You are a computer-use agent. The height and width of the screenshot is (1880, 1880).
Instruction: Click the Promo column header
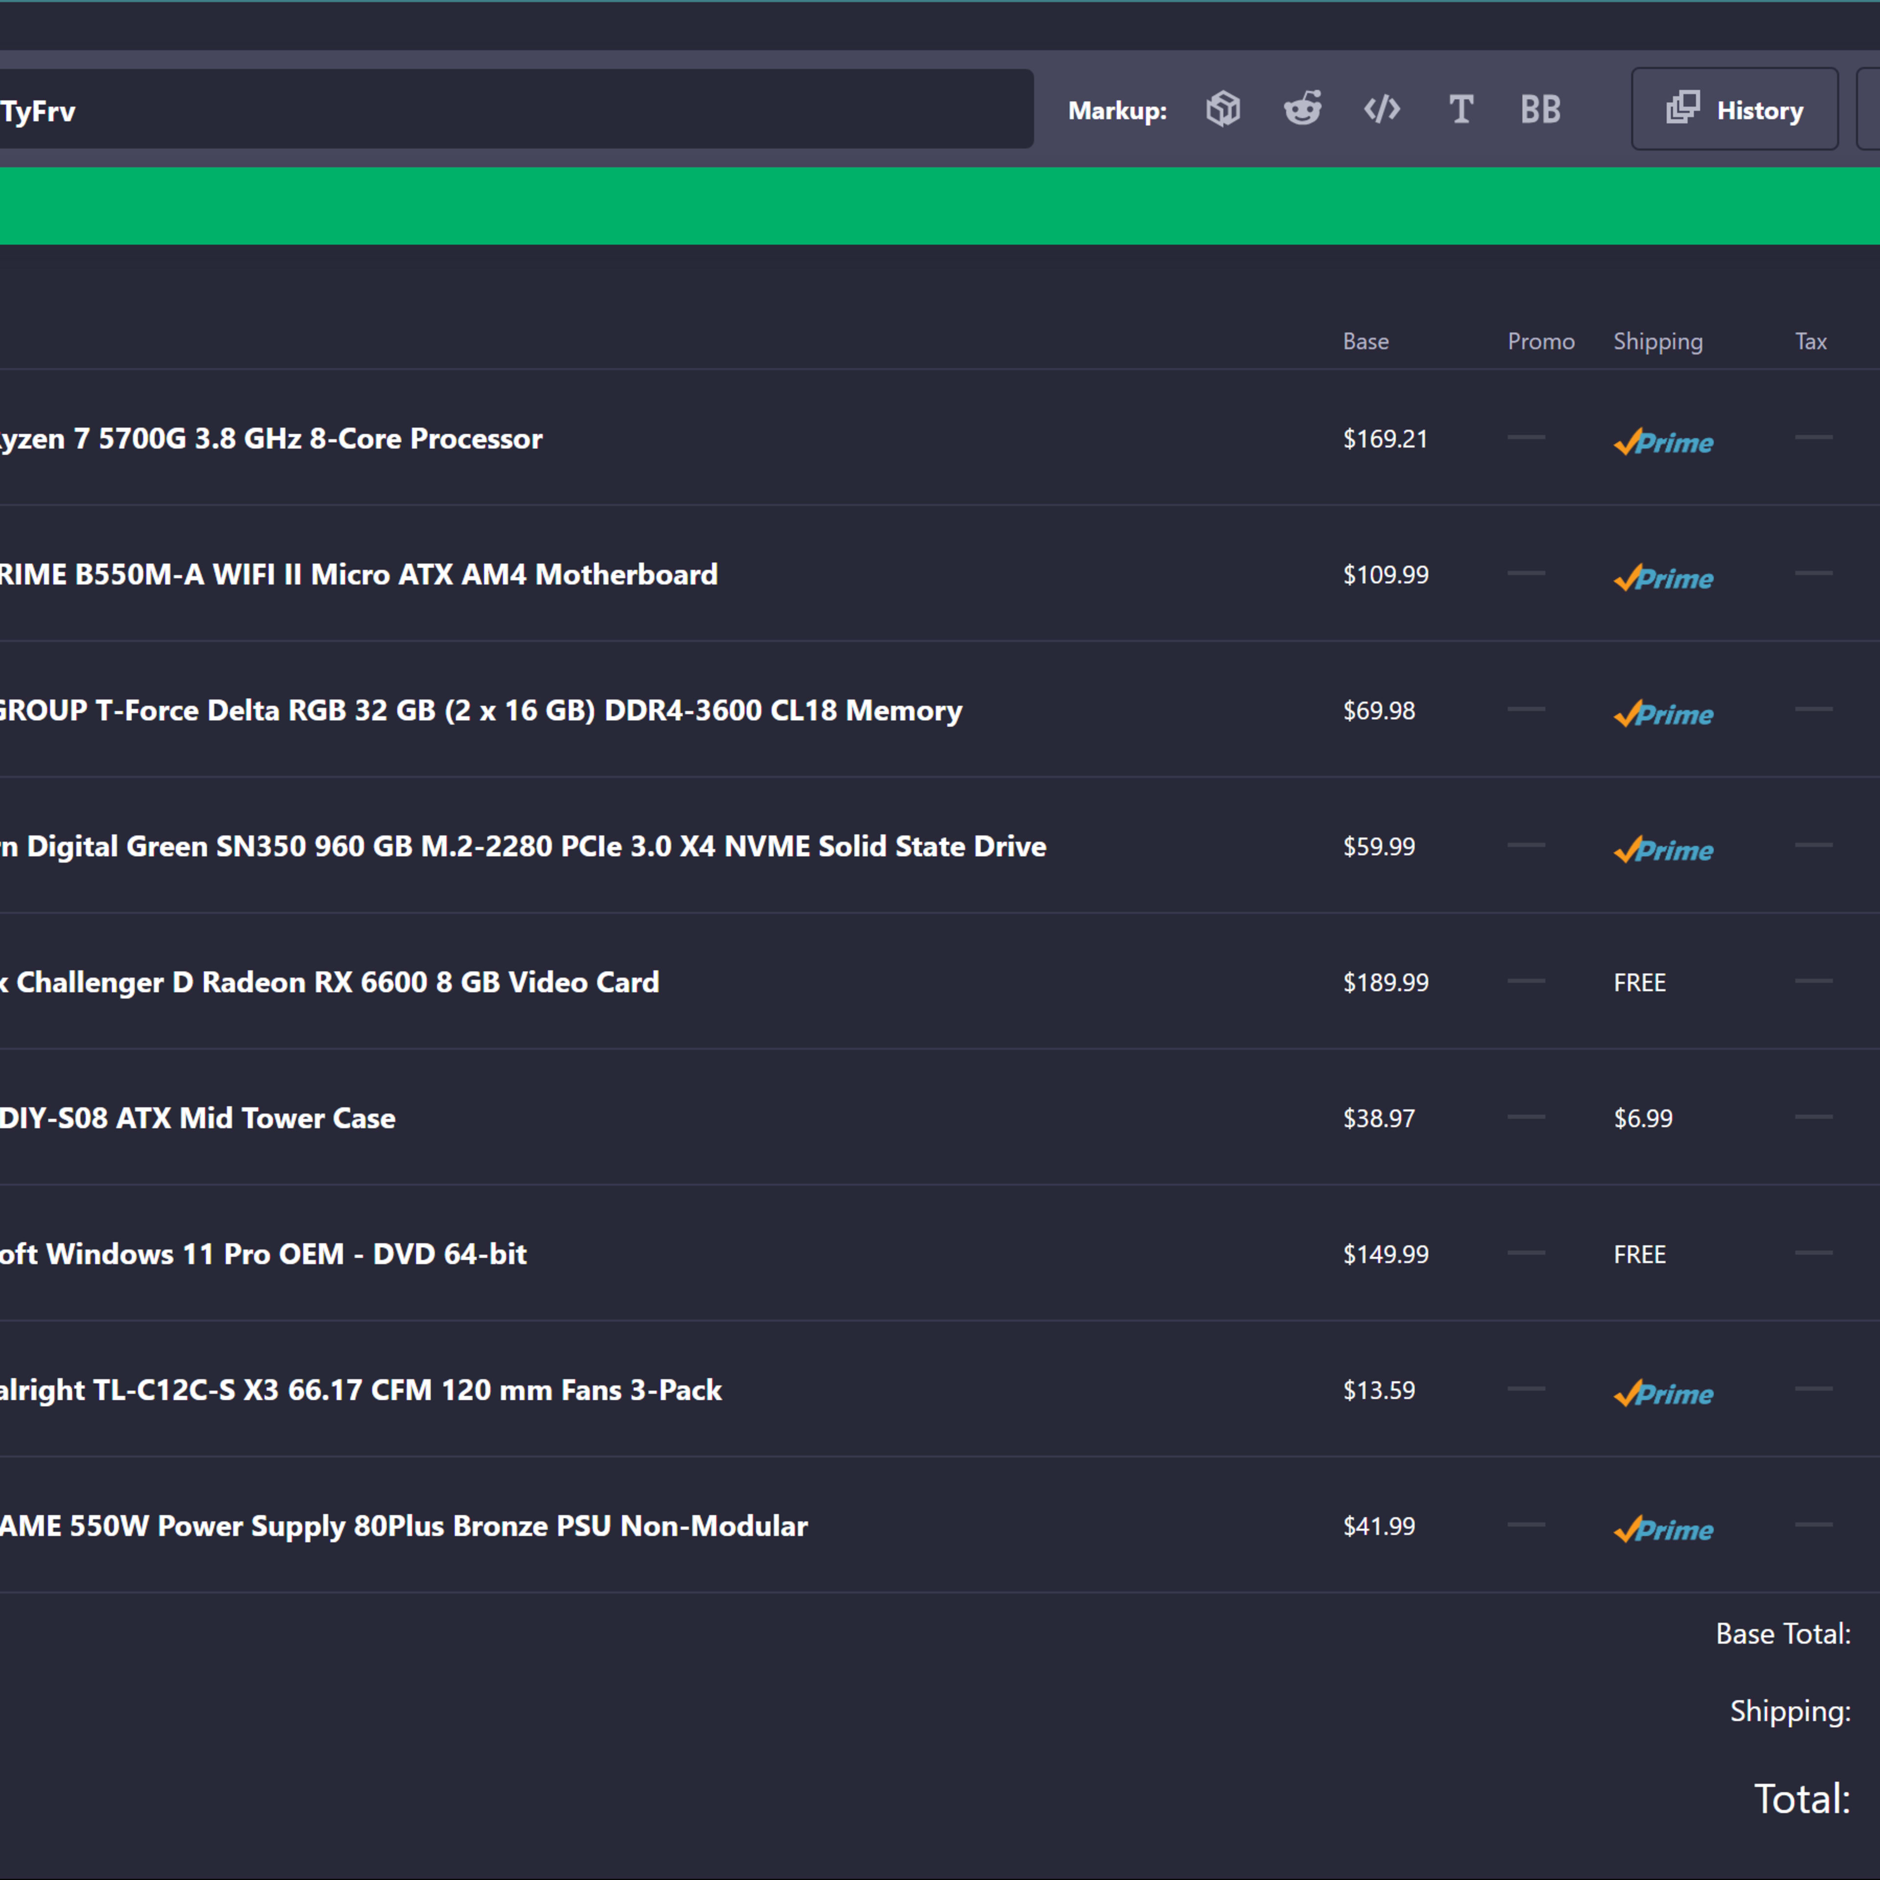(1540, 342)
